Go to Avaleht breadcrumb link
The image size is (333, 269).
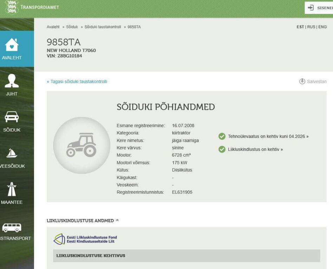pos(53,27)
